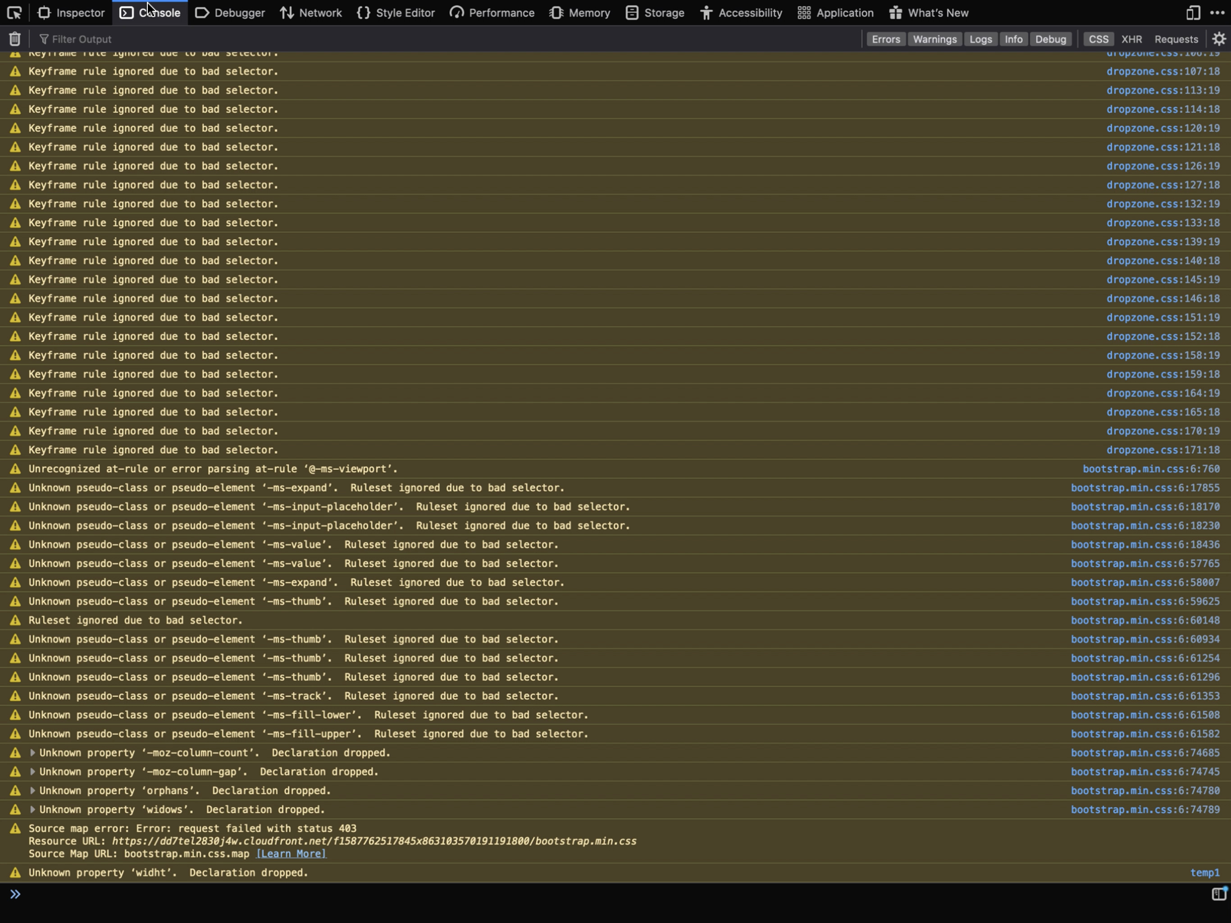
Task: Open source link bootstrap.min.css:6:17855
Action: (1145, 488)
